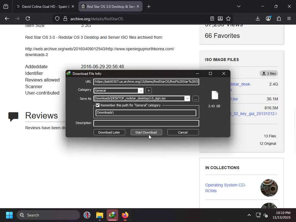Open the 32_key_gui_20131212 file link
This screenshot has width=296, height=222.
tap(253, 114)
